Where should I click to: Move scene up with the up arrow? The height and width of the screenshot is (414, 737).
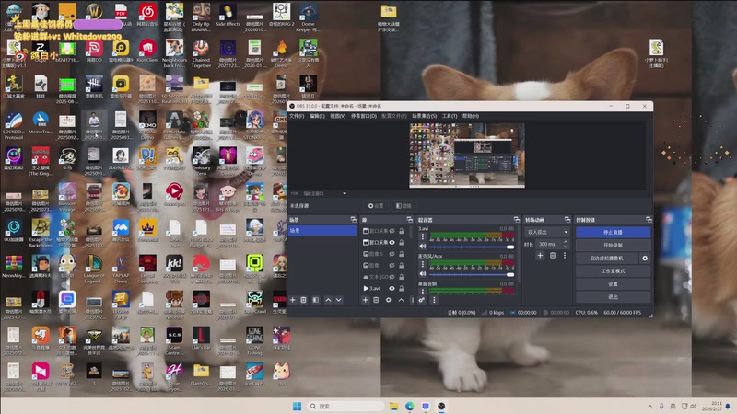tap(328, 300)
